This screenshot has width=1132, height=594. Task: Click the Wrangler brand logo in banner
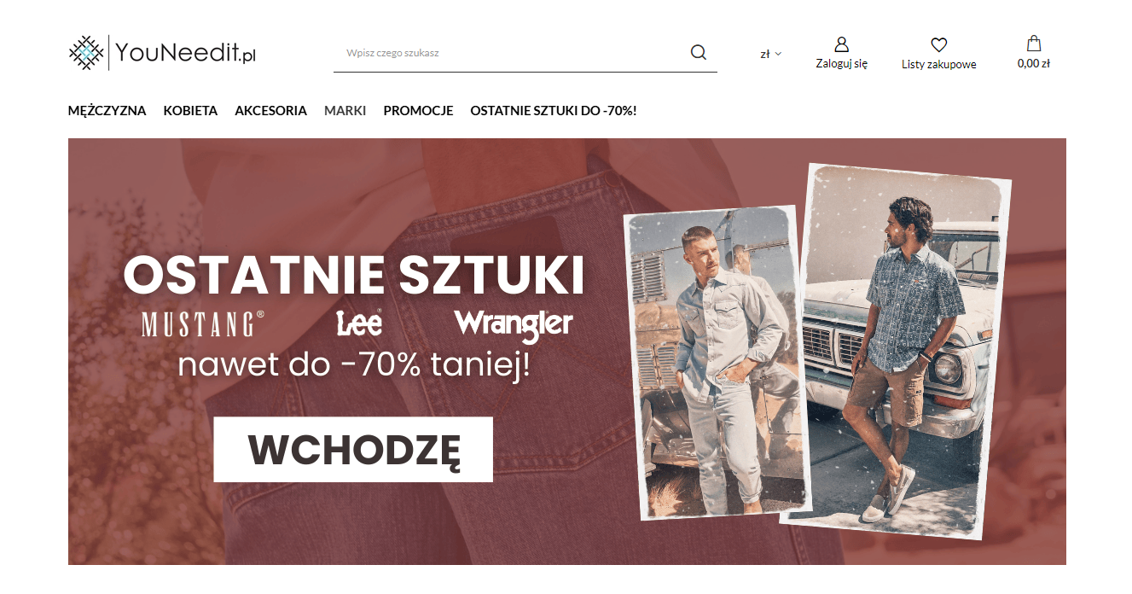point(514,324)
